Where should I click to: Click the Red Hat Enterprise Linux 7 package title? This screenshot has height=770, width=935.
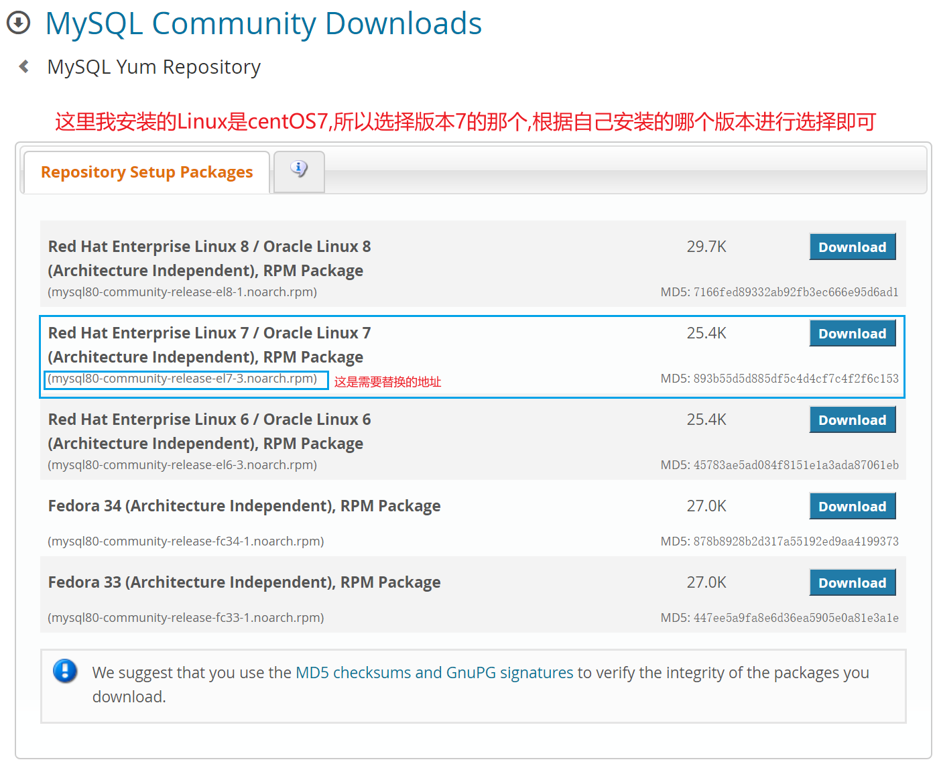(209, 345)
